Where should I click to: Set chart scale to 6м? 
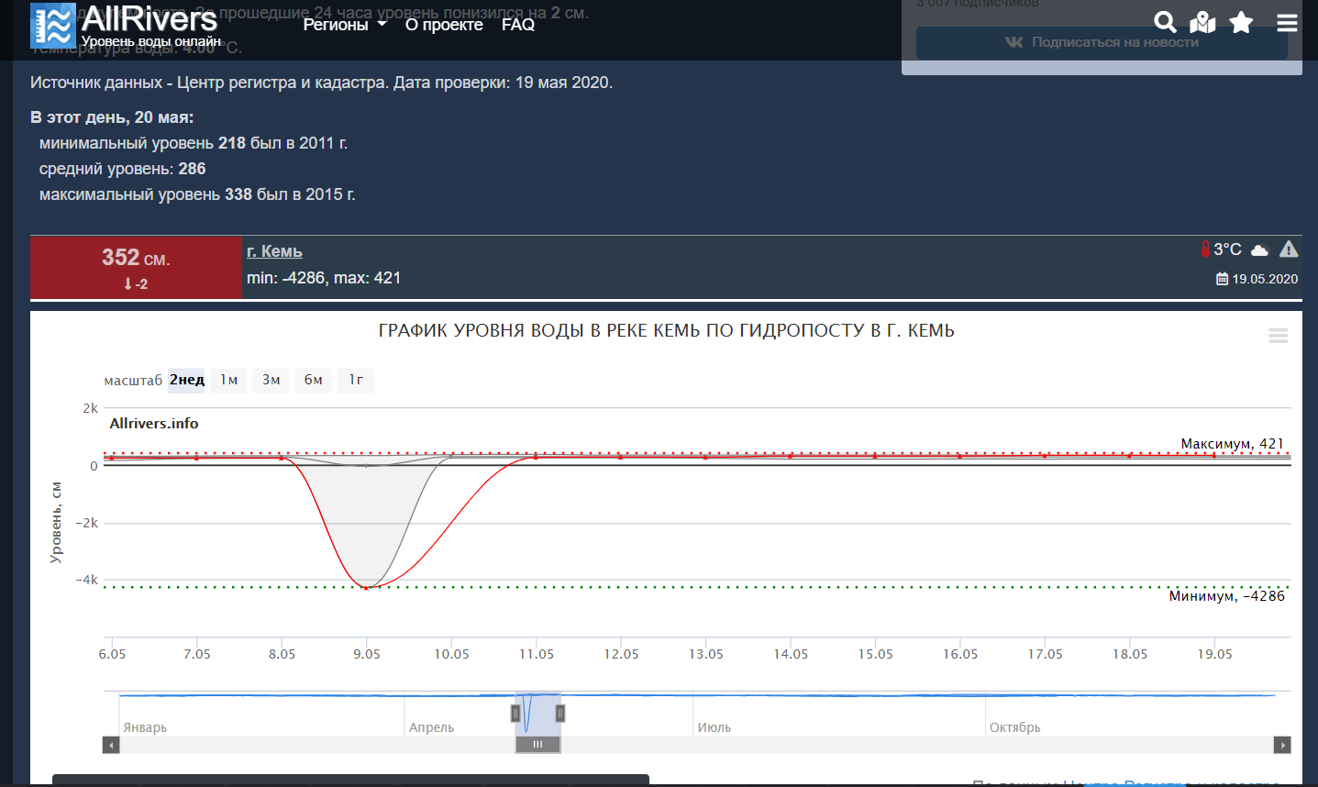click(x=313, y=380)
